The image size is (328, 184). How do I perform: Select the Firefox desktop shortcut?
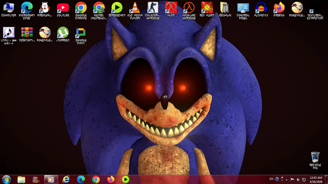(279, 9)
